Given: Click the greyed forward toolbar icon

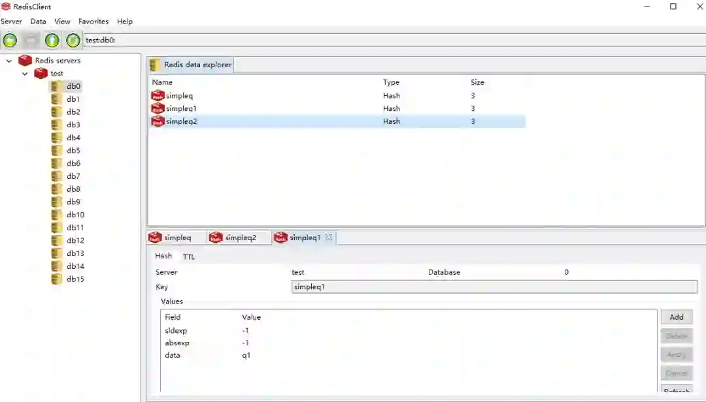Looking at the screenshot, I should coord(31,40).
